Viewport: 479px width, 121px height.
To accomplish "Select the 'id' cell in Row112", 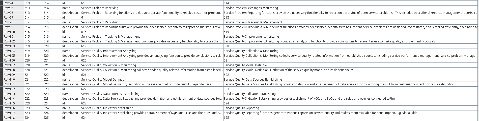I will tap(71, 89).
